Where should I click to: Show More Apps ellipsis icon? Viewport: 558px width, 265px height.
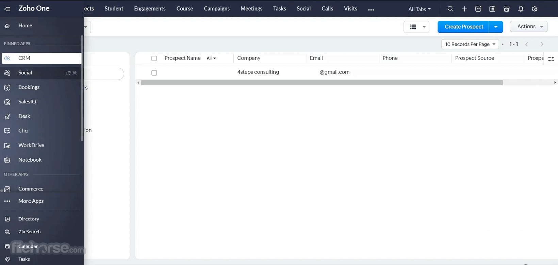tap(7, 201)
